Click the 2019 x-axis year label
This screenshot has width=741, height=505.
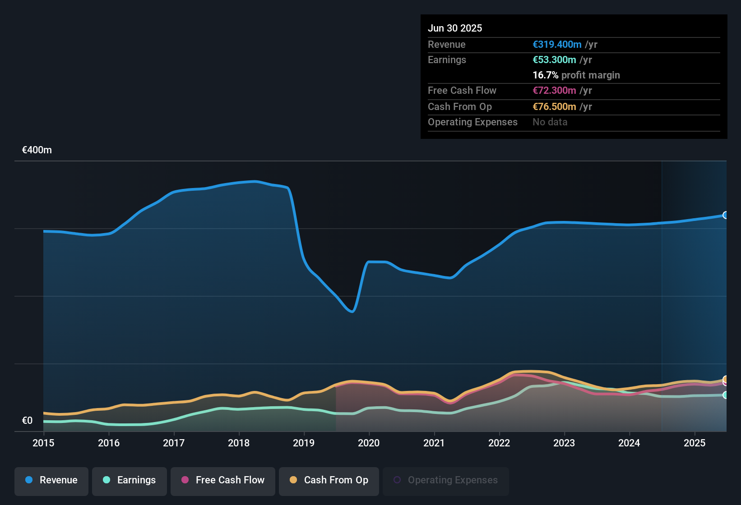(304, 443)
